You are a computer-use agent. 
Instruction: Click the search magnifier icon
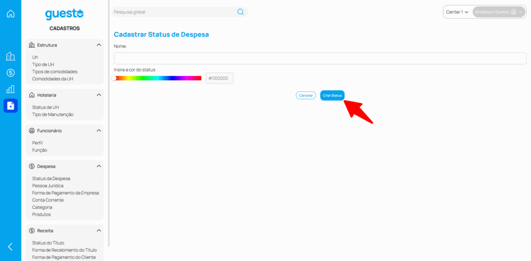(x=241, y=12)
